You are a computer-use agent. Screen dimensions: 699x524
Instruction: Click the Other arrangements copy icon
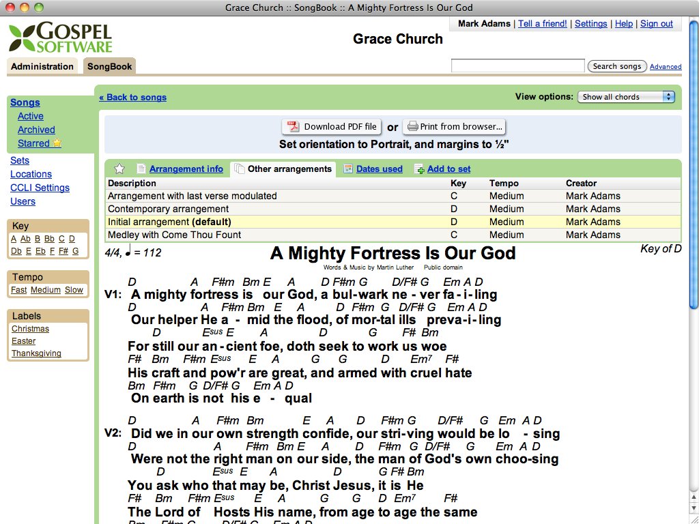(240, 169)
